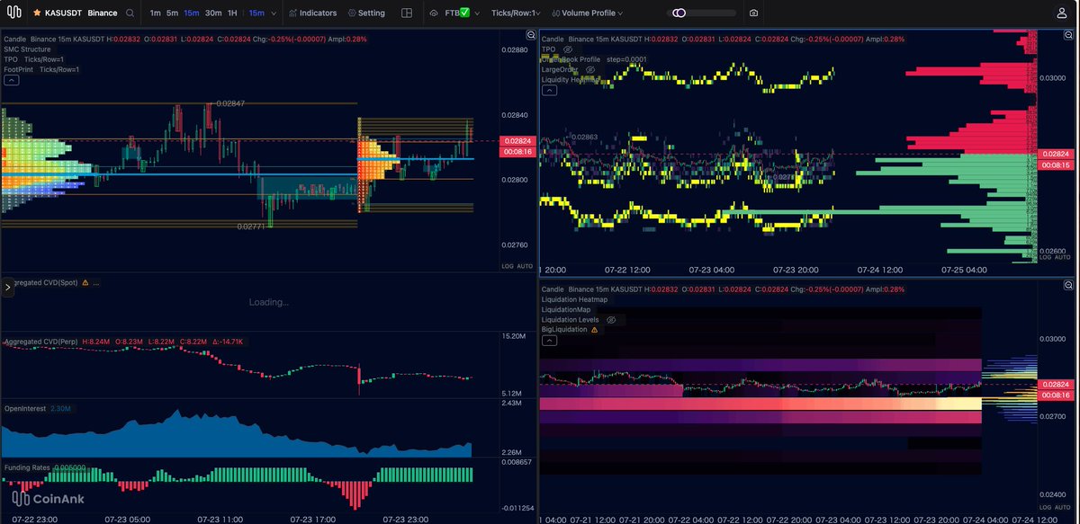Click zoom icon on top-left chart
This screenshot has width=1080, height=524.
coord(531,35)
